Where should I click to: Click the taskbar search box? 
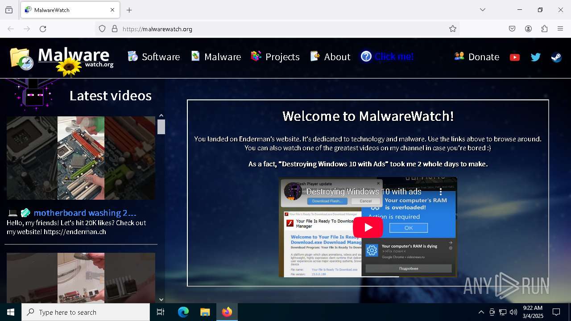(86, 312)
